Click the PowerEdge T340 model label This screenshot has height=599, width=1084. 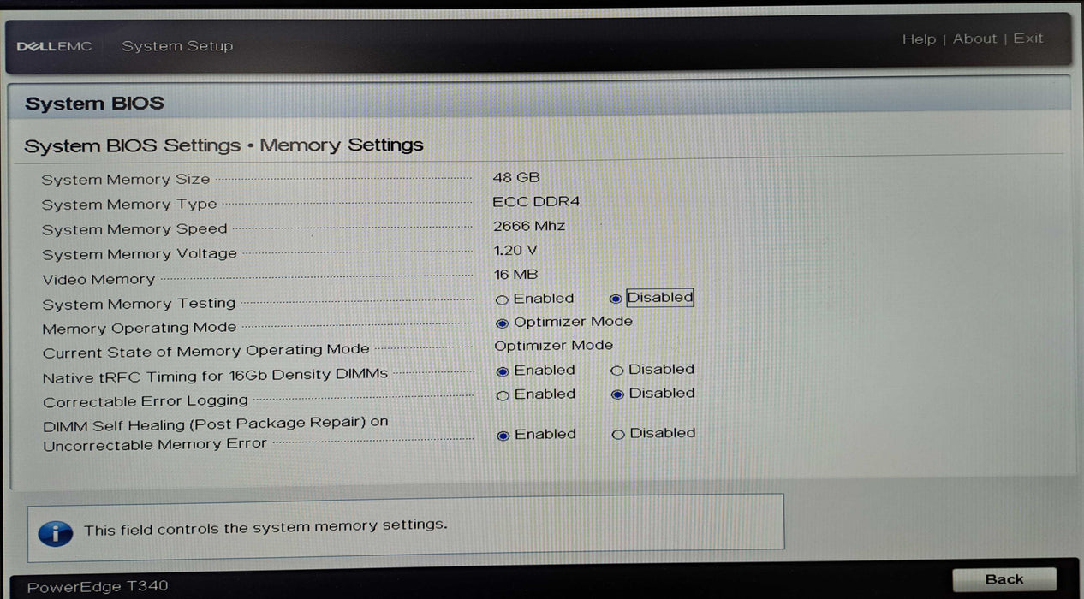point(98,587)
